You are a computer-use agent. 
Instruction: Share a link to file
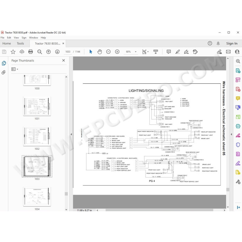coord(219,52)
